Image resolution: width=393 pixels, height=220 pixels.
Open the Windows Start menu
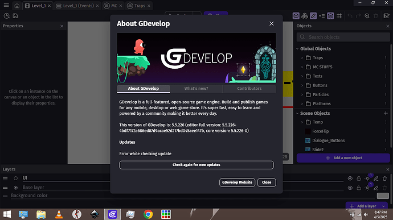[7, 214]
